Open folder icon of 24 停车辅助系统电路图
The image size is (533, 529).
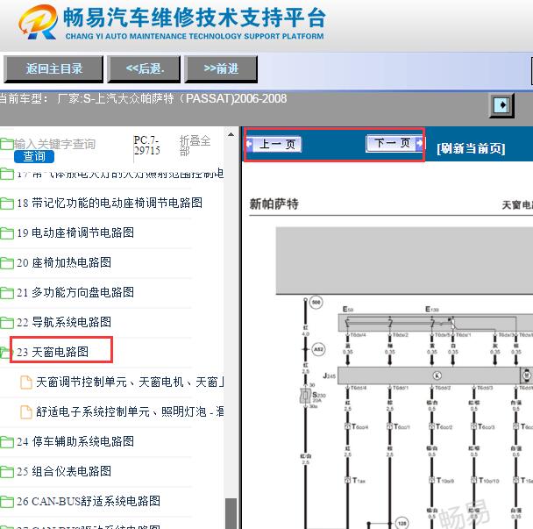coord(7,442)
